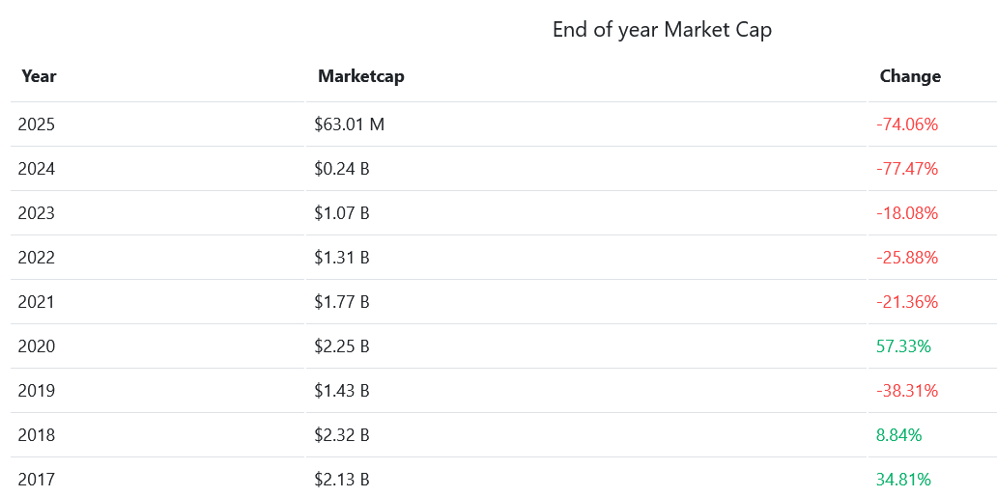Sort by the Marketcap column header
The height and width of the screenshot is (497, 997).
click(360, 76)
